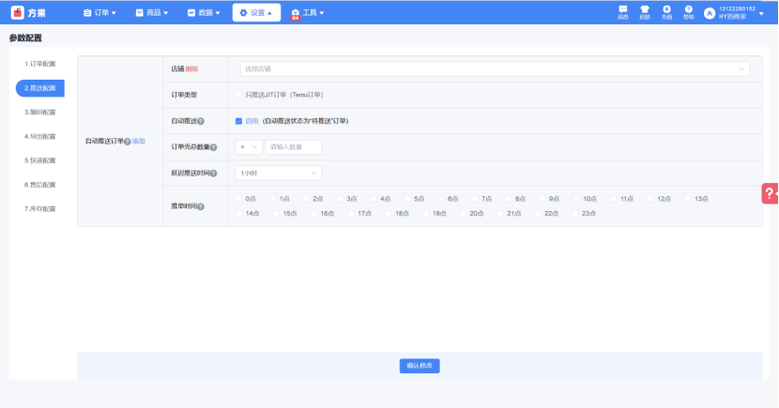Open the 延迟推送时间 1小时 dropdown

click(x=278, y=173)
